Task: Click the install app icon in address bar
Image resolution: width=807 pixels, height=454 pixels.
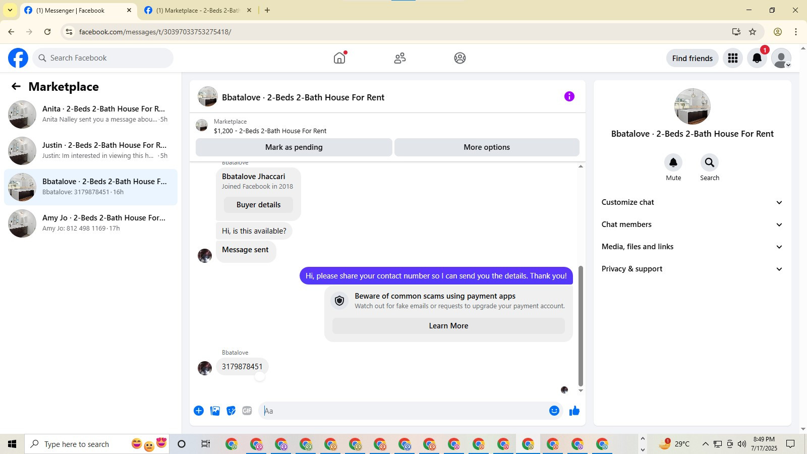Action: (x=736, y=32)
